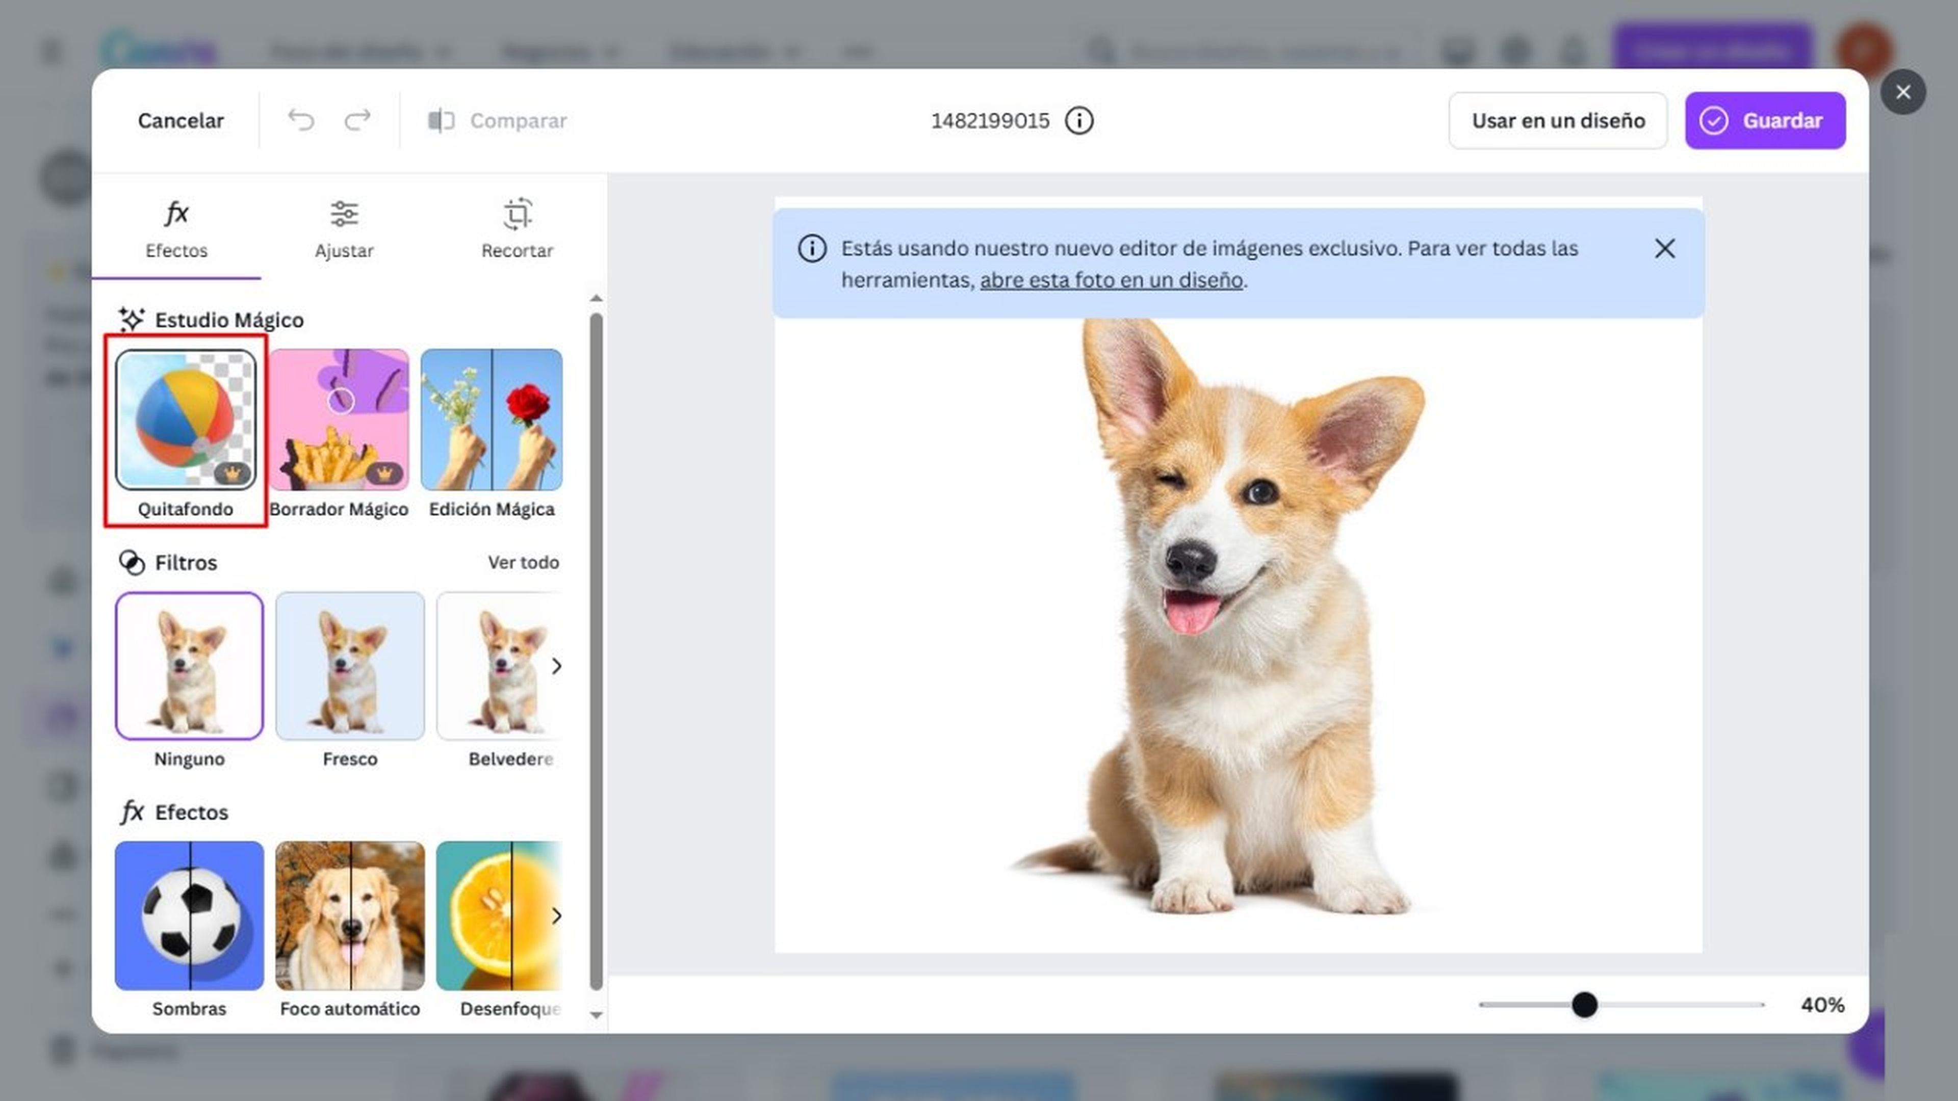
Task: Click Cancelar to discard edits
Action: point(181,120)
